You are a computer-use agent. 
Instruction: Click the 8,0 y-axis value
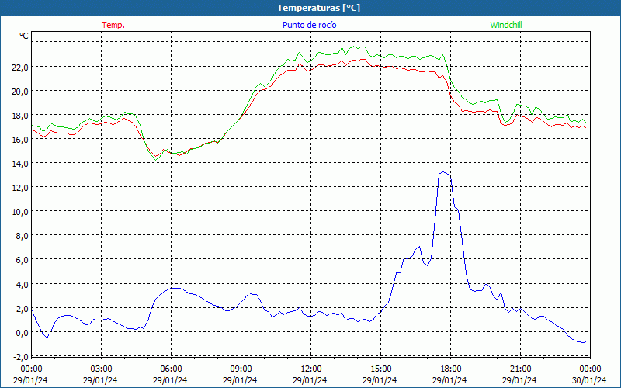(x=22, y=236)
